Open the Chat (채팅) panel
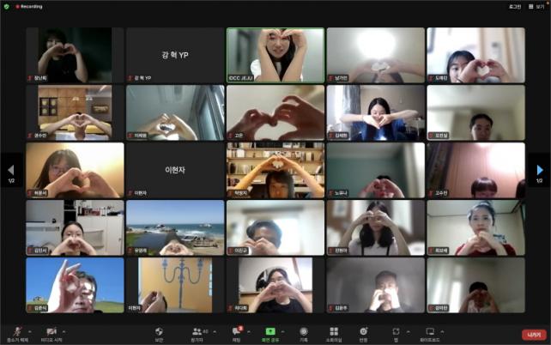This screenshot has width=551, height=345. [236, 330]
